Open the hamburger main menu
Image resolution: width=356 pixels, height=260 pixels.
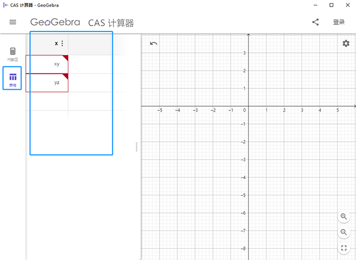(x=12, y=23)
